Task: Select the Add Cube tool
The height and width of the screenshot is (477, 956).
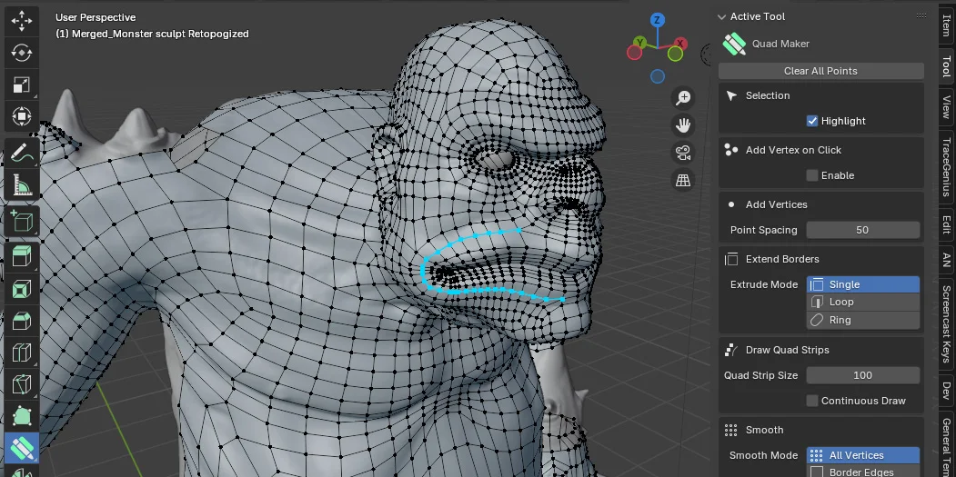Action: coord(22,222)
